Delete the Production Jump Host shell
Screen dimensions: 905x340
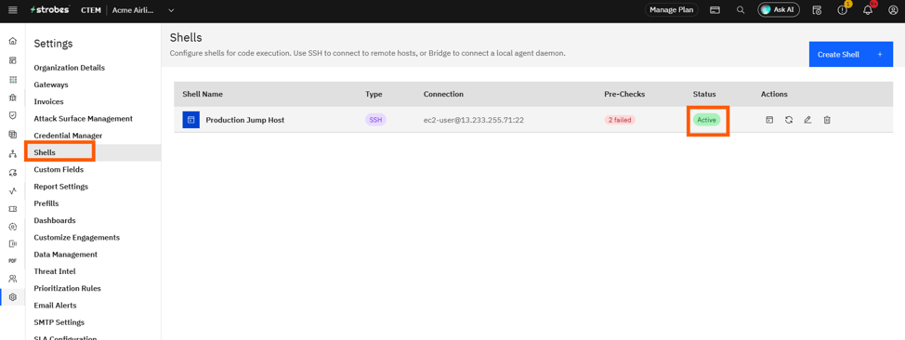[x=827, y=120]
